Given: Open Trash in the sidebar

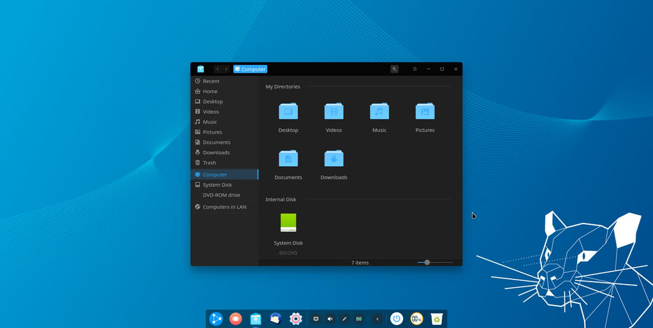Looking at the screenshot, I should click(x=224, y=162).
